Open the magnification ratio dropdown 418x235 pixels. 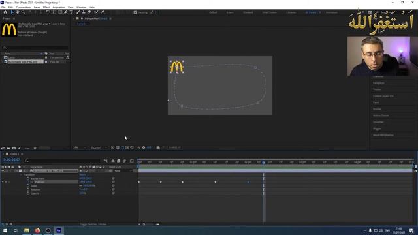point(80,148)
